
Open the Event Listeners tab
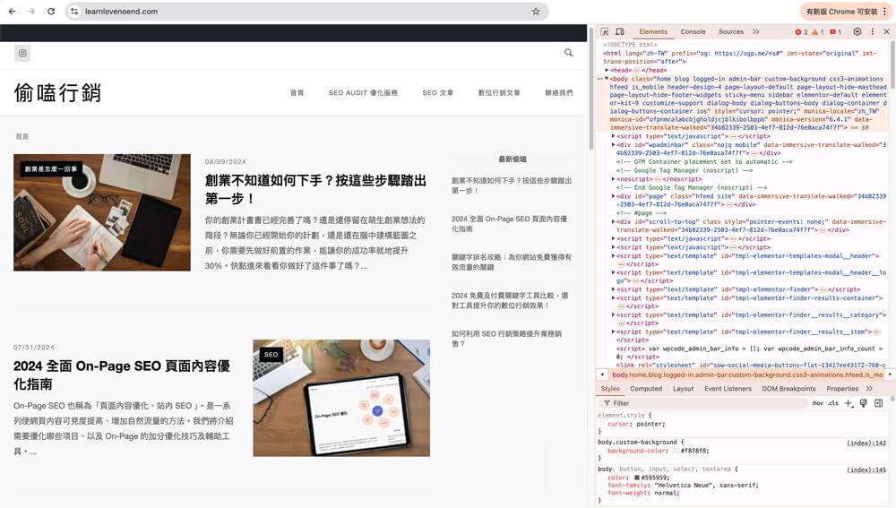728,389
